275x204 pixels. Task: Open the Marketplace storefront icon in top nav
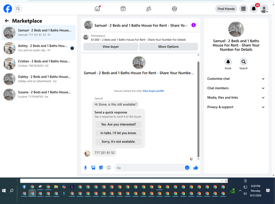[x=123, y=9]
